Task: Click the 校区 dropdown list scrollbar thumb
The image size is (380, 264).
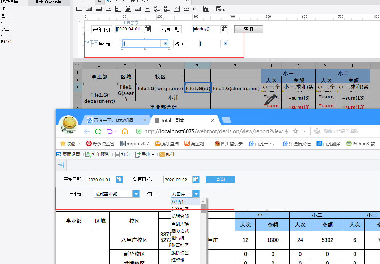Action: click(204, 209)
